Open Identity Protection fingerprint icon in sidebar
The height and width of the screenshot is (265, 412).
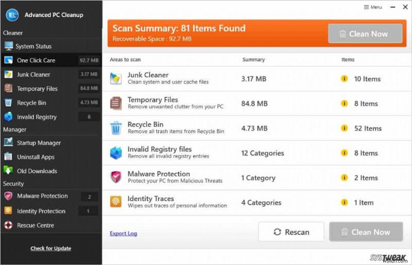[8, 211]
